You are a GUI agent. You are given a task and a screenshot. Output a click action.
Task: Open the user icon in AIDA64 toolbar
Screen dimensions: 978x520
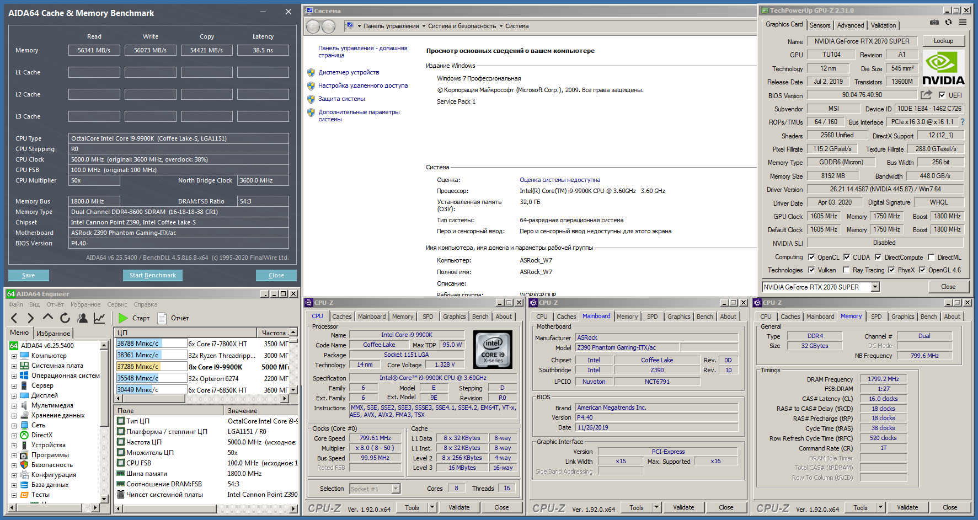click(x=82, y=318)
